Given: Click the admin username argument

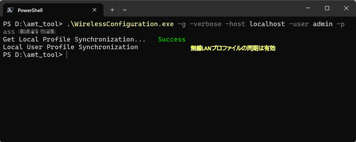Looking at the screenshot, I should point(322,24).
